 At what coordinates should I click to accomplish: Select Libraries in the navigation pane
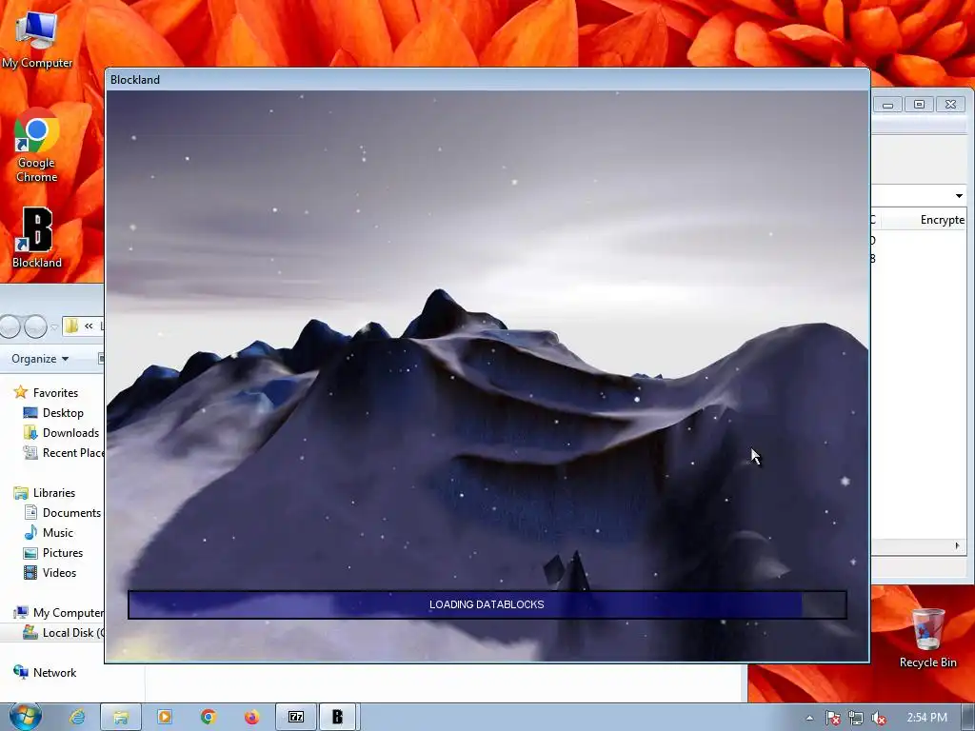[54, 493]
